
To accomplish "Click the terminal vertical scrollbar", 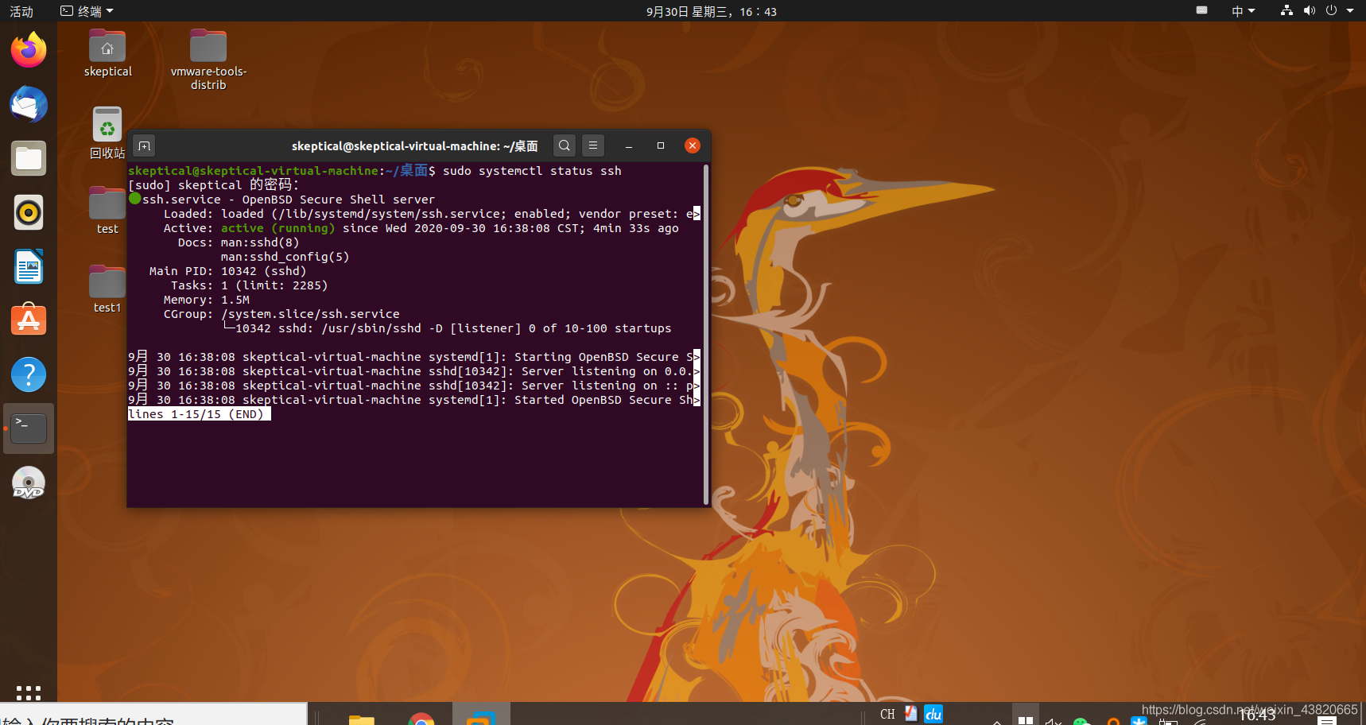I will [706, 334].
